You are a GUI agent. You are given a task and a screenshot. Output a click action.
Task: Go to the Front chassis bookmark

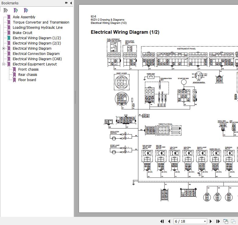28,69
